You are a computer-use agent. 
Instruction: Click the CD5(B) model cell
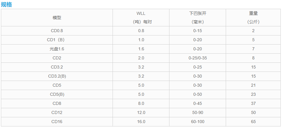click(57, 94)
